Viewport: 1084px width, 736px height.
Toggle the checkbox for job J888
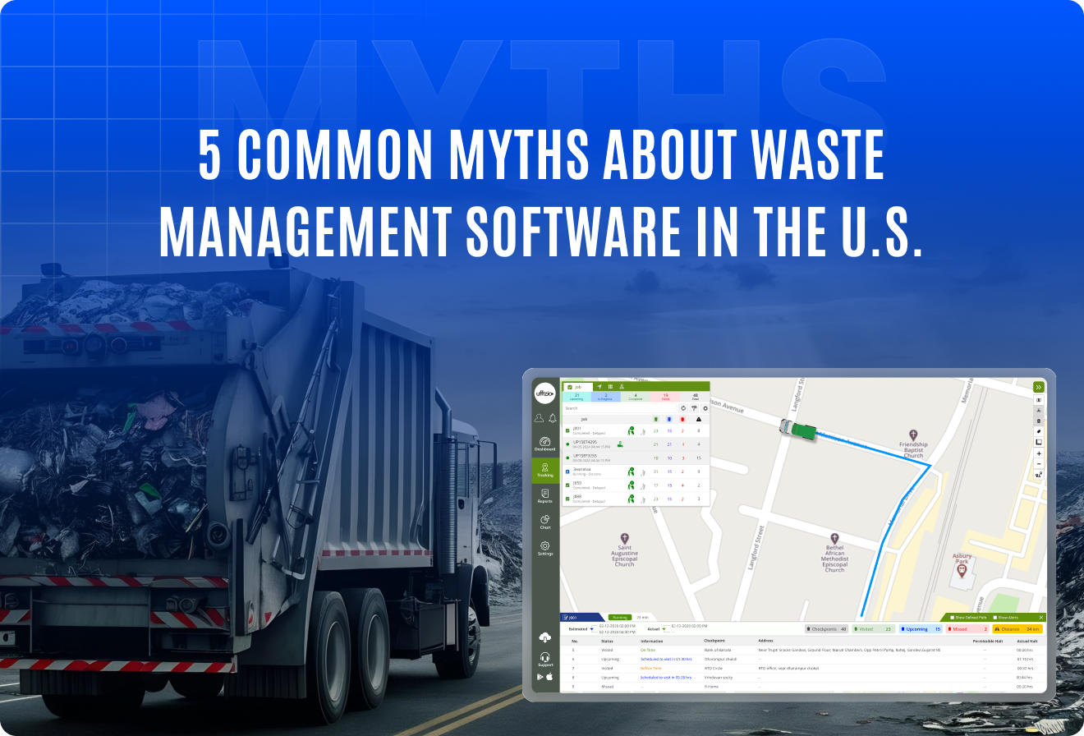[567, 499]
